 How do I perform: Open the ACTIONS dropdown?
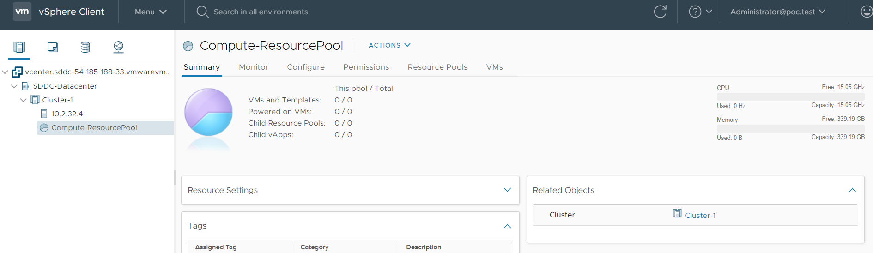tap(389, 45)
